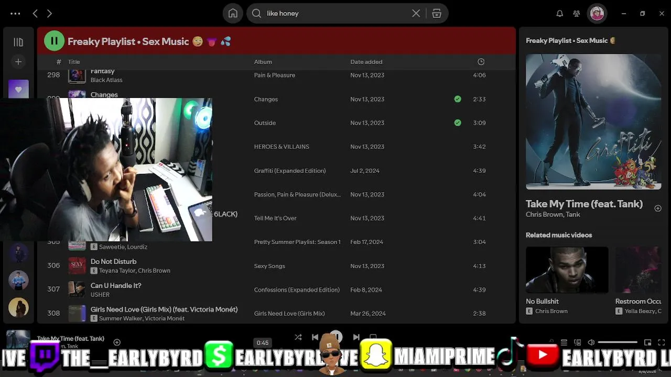Open Confessions (Expanded Edition) album link
The image size is (671, 377).
297,290
